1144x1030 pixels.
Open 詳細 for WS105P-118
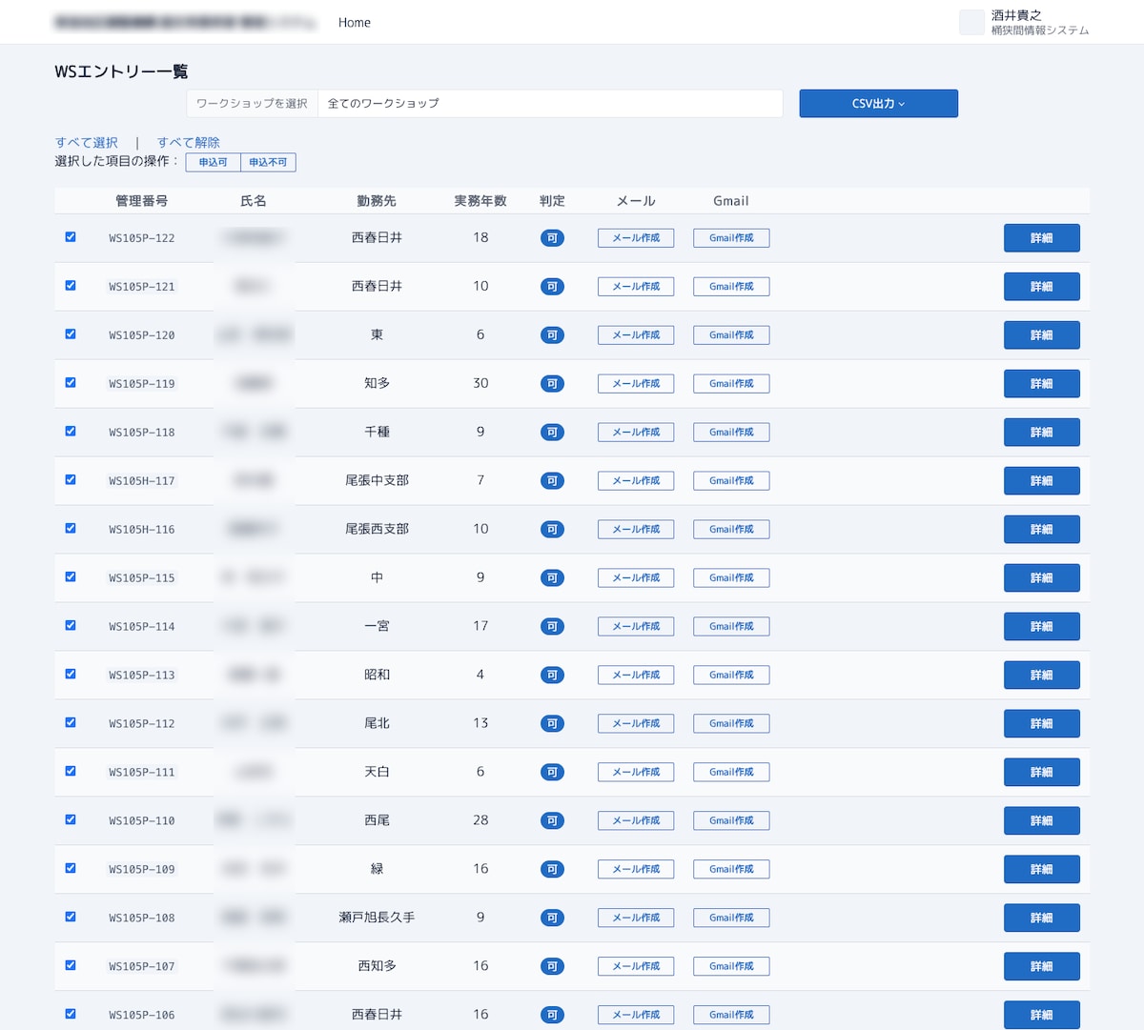pyautogui.click(x=1042, y=433)
